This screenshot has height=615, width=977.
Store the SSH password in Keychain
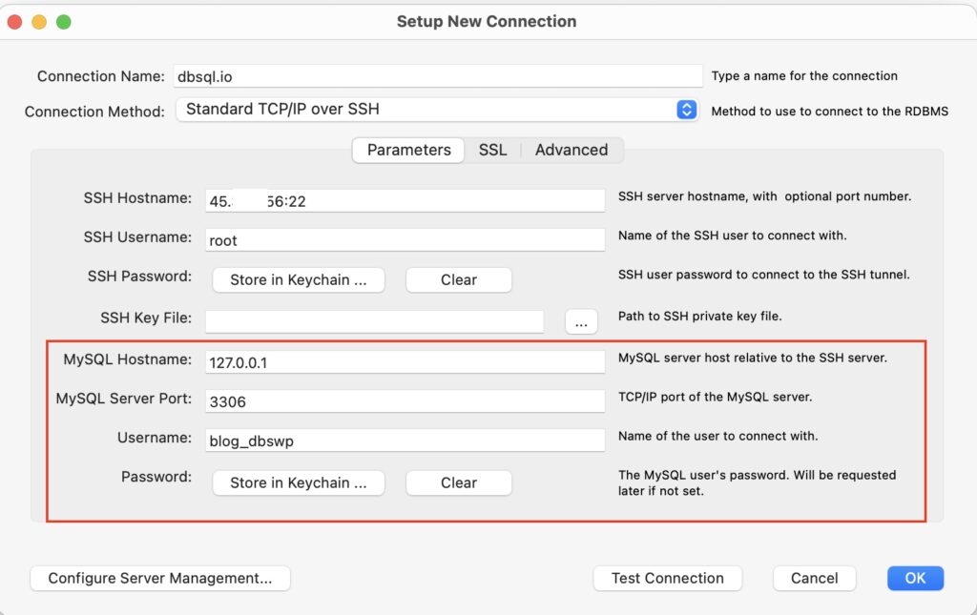[298, 279]
